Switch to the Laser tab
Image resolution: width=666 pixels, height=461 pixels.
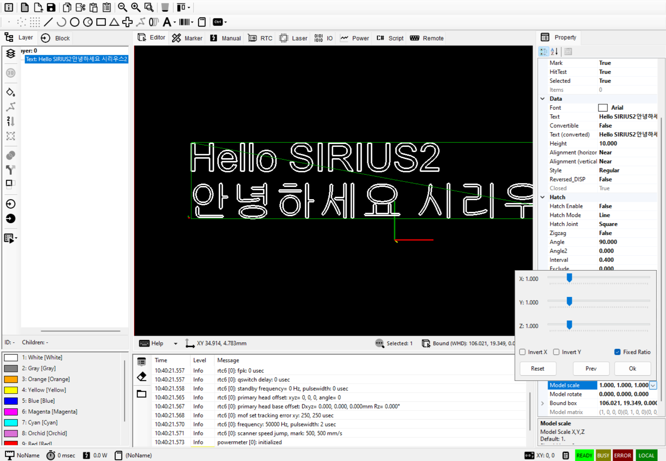[293, 38]
